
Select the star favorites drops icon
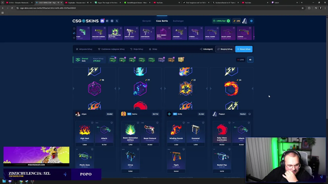(74, 38)
